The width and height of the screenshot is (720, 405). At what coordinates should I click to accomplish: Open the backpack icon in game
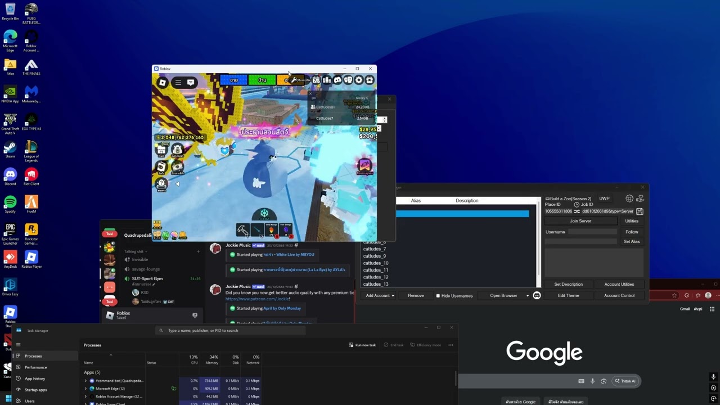pos(178,150)
